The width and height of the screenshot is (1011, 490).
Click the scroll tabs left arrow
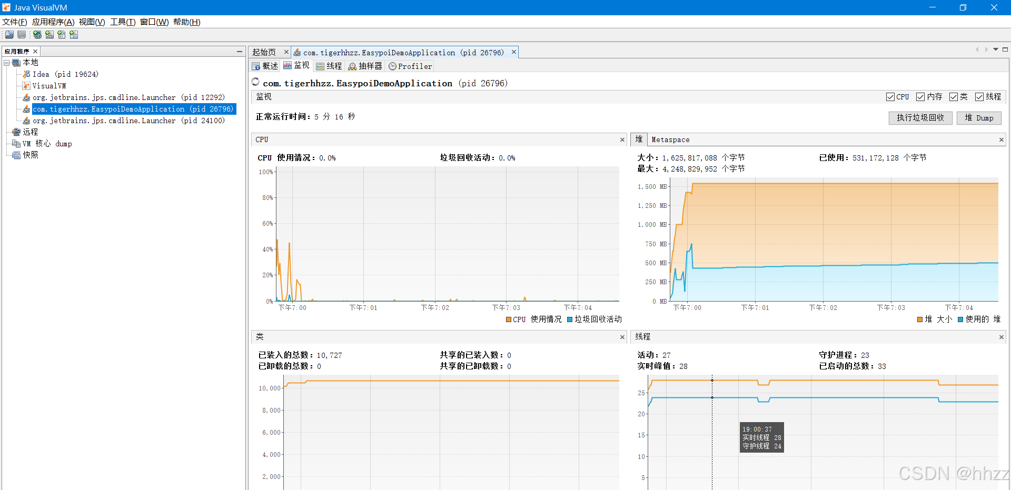[977, 49]
